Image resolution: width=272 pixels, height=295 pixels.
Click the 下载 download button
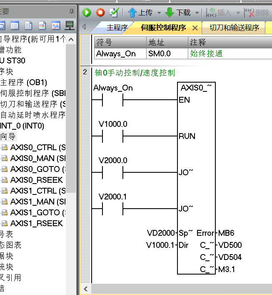[178, 13]
